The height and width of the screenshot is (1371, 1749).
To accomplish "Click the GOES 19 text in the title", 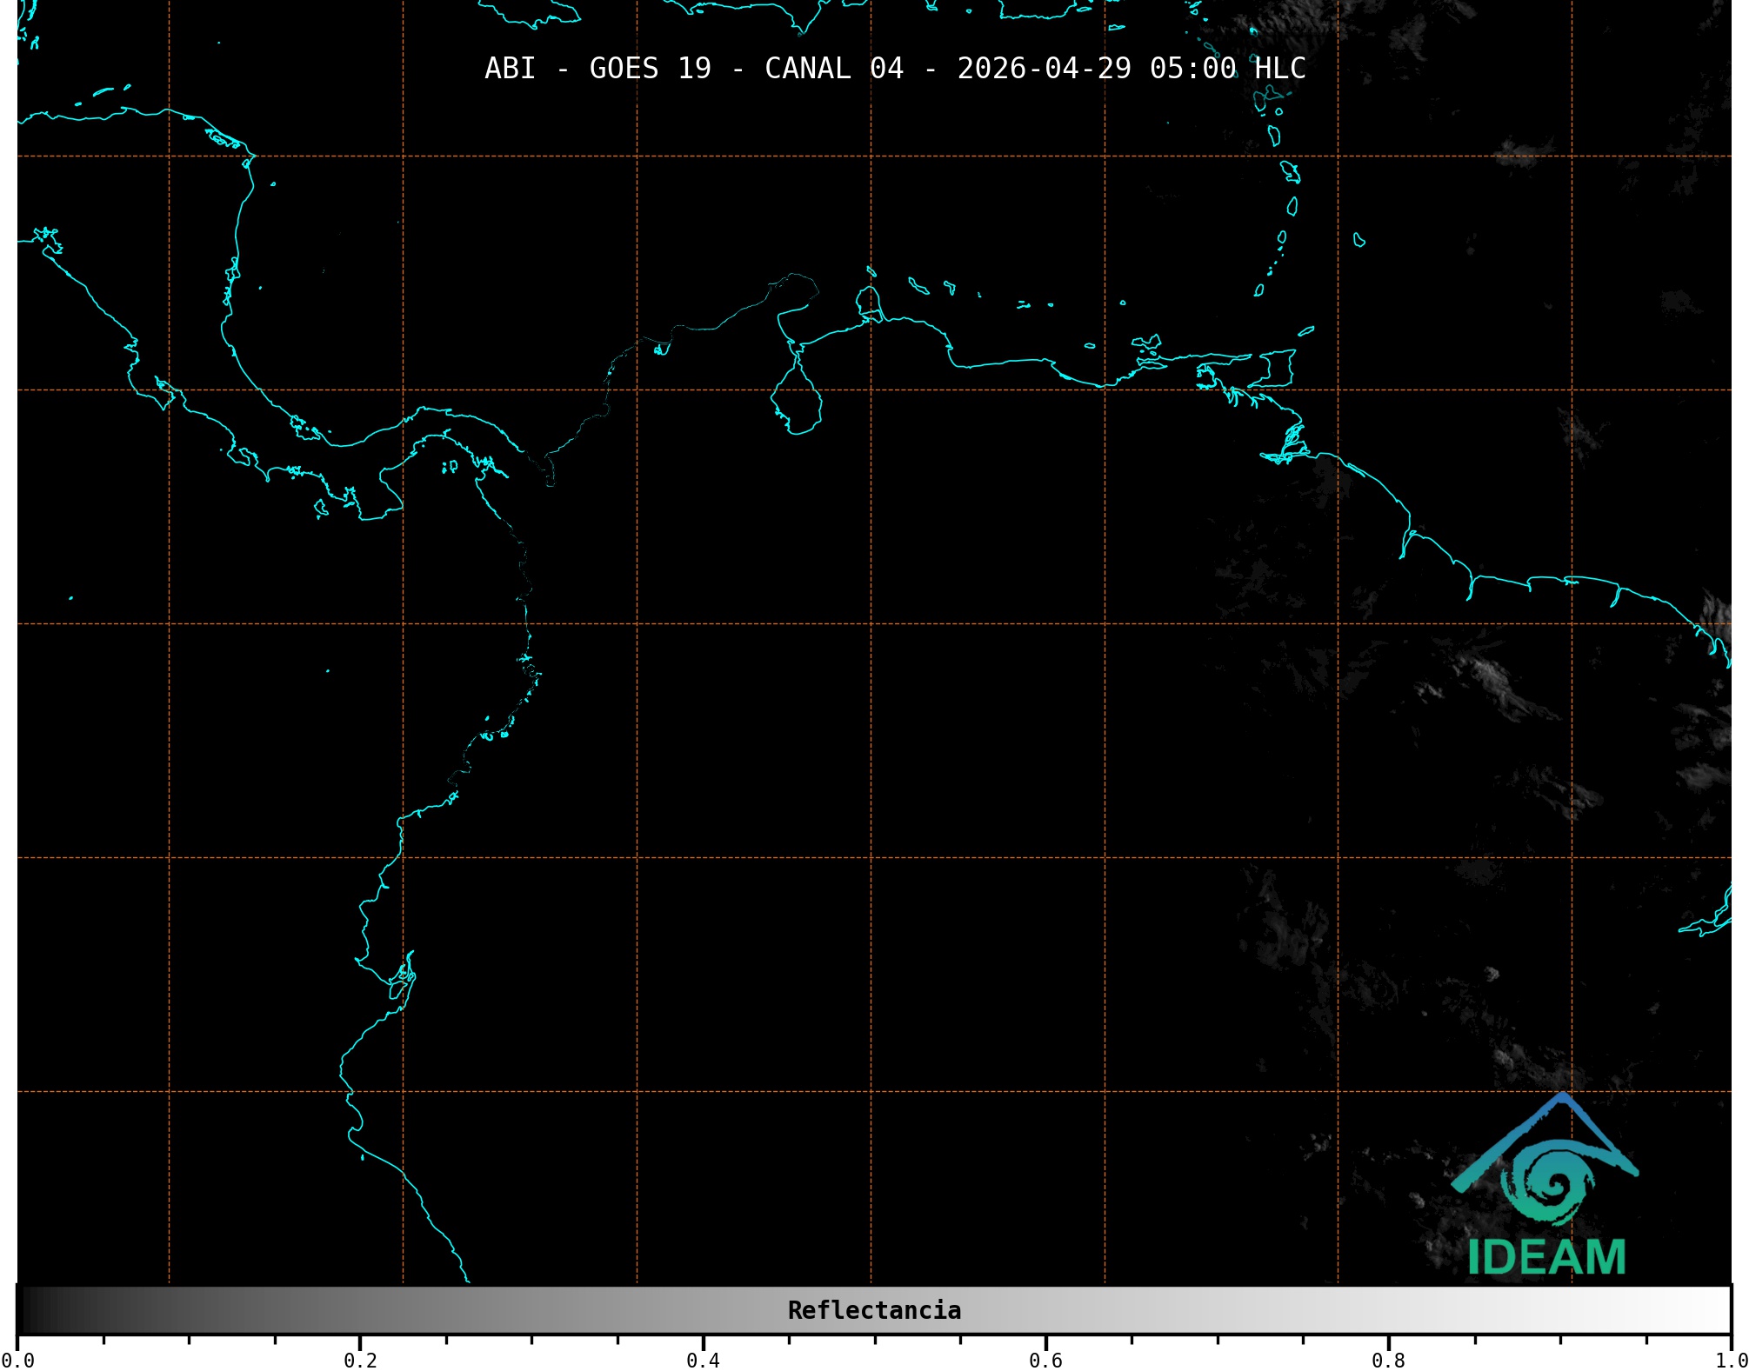I will coord(650,69).
